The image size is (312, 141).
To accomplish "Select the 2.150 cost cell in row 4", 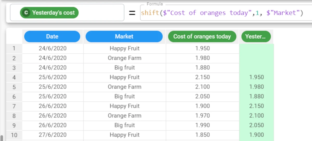I will point(203,77).
